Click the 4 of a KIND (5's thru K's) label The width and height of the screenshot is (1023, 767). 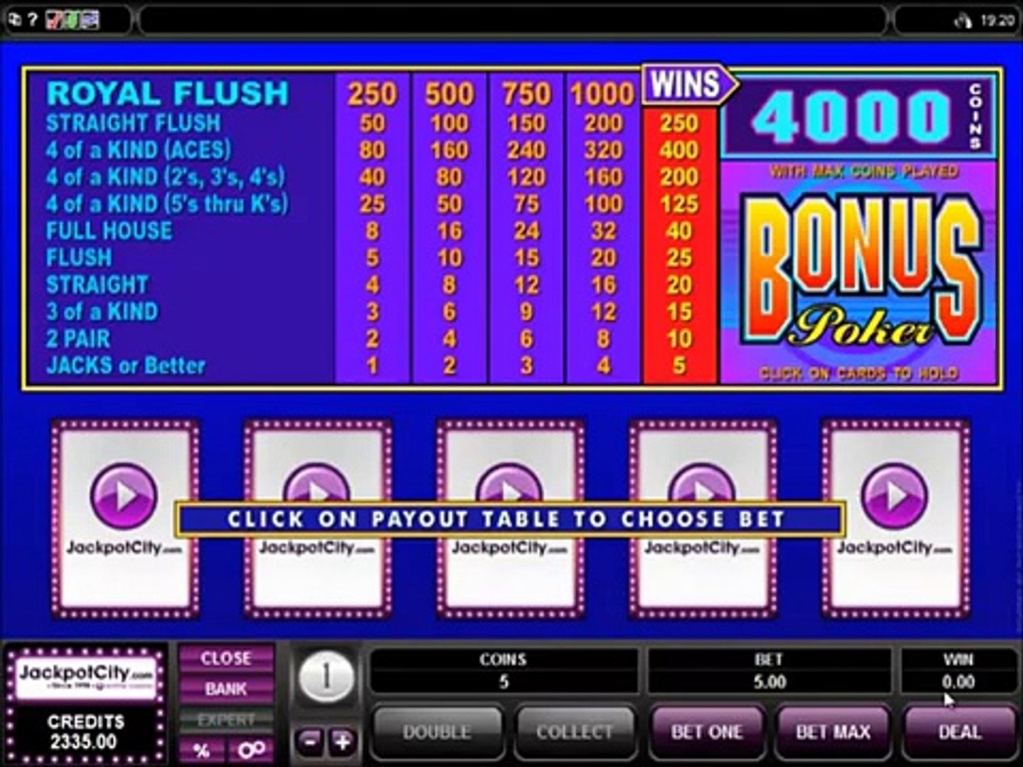(x=168, y=204)
